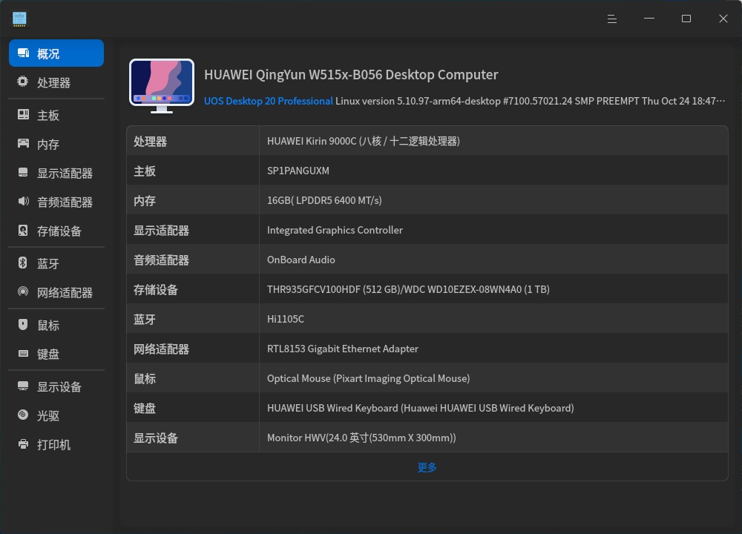The height and width of the screenshot is (534, 742).
Task: Select the Linux version 5.10.97 kernel text
Action: pyautogui.click(x=530, y=101)
